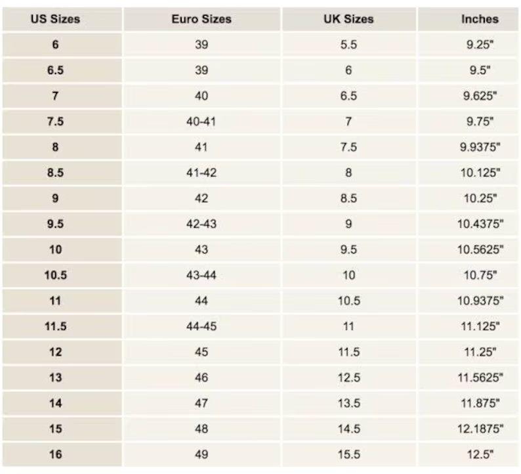Image resolution: width=521 pixels, height=474 pixels.
Task: Click the Inches column header
Action: click(x=480, y=19)
